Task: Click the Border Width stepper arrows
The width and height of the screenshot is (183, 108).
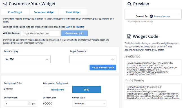Action: coord(29,104)
